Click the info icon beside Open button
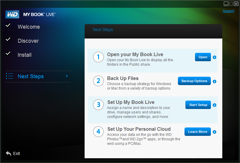 pos(214,57)
